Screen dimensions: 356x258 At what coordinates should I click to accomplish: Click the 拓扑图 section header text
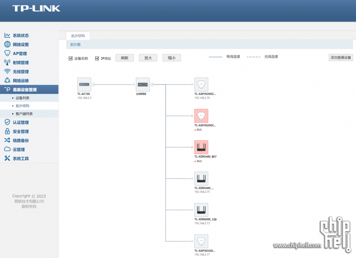point(76,45)
